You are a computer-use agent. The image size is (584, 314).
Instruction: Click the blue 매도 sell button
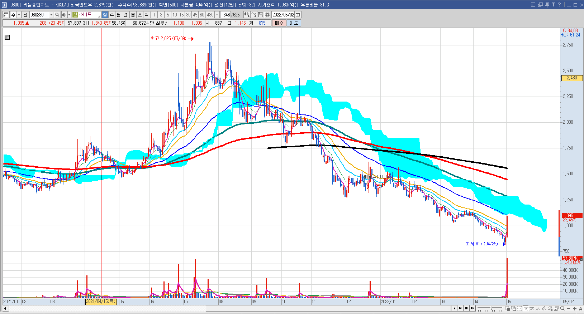tap(294, 23)
